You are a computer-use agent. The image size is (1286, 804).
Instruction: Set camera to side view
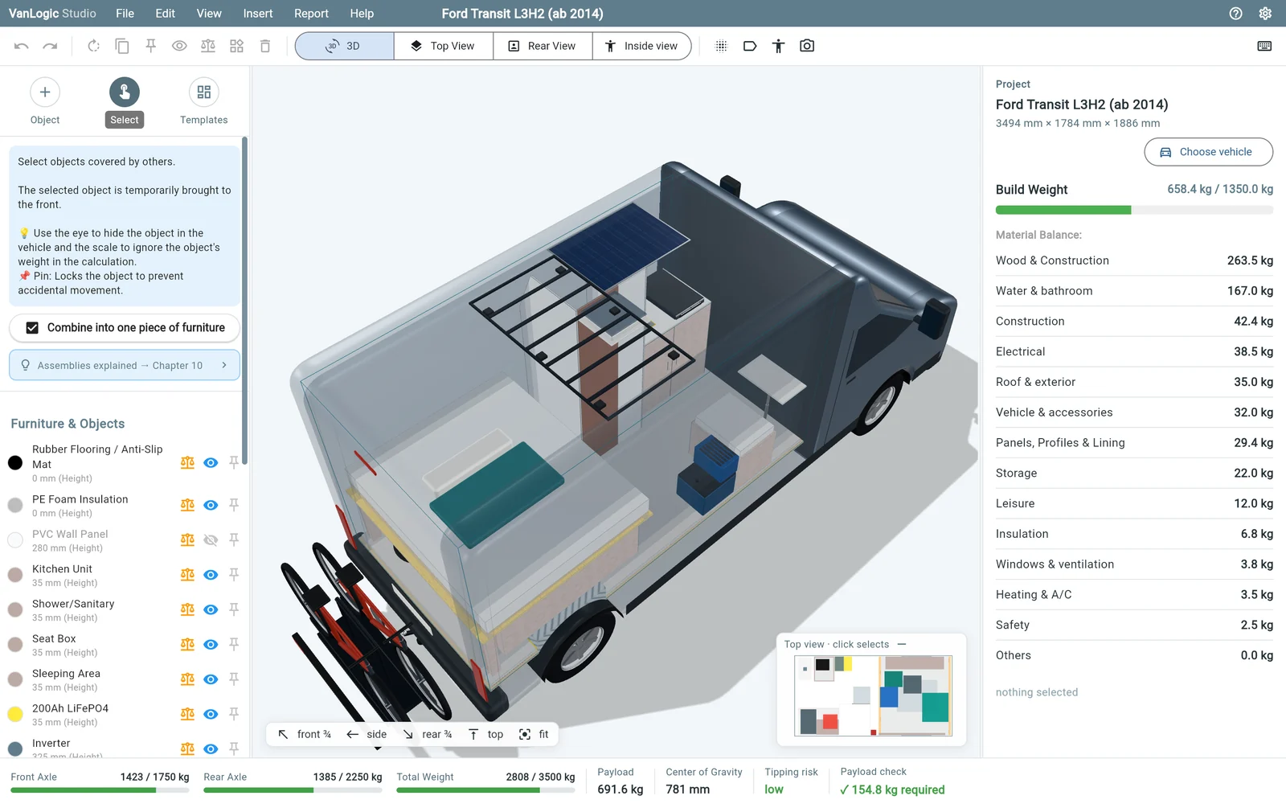[367, 734]
